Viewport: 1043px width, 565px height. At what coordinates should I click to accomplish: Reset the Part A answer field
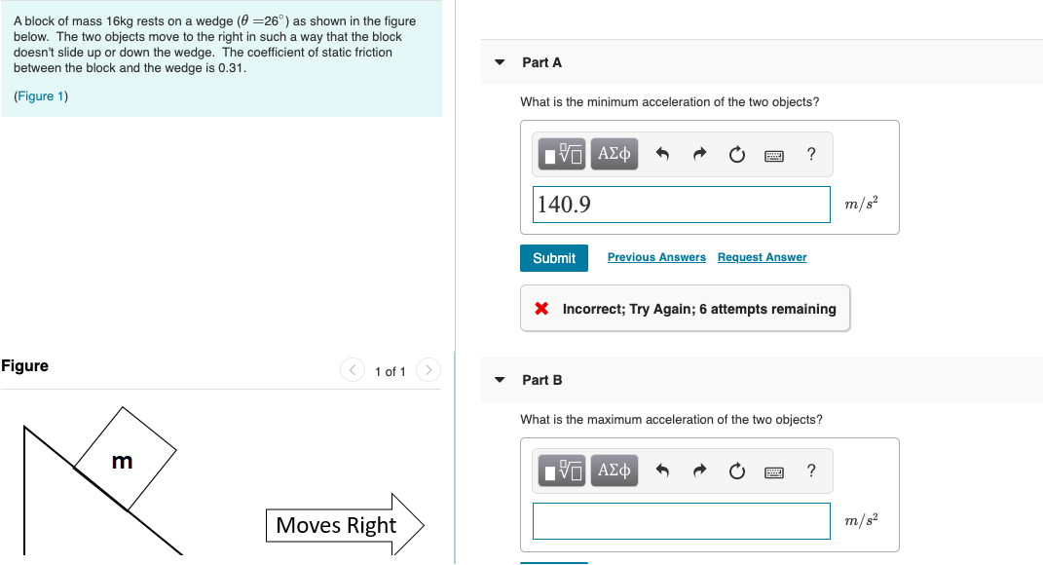736,153
